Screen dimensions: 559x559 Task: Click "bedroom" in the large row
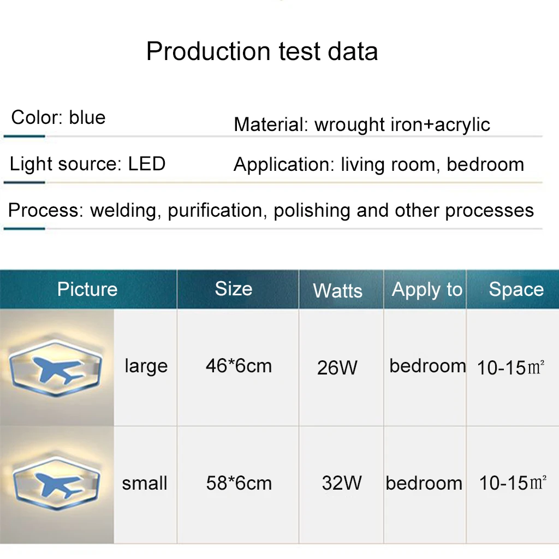(427, 366)
